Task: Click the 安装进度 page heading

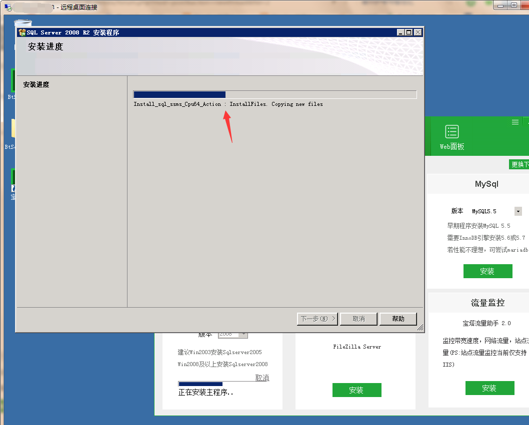Action: 45,46
